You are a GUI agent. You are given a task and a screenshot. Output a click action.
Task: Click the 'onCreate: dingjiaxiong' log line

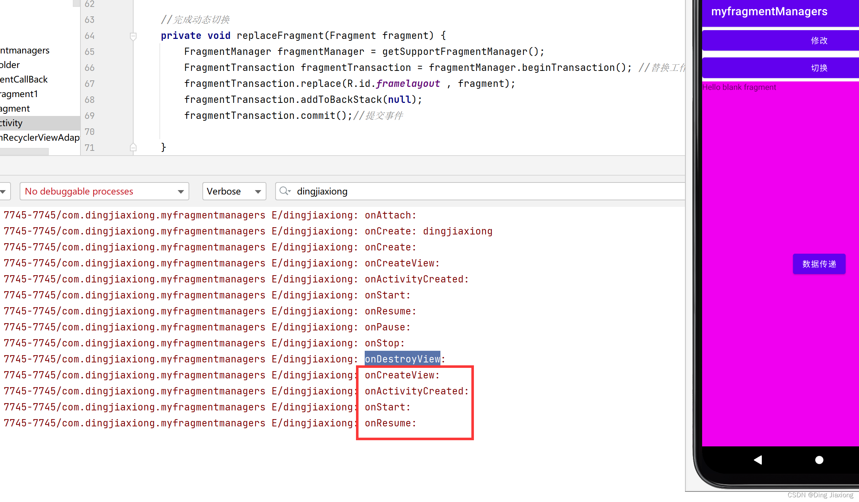point(428,231)
